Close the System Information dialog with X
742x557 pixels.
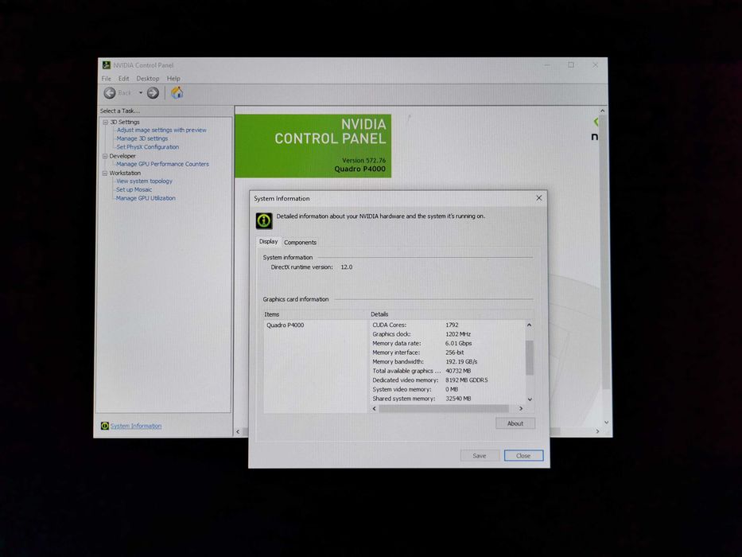tap(538, 198)
